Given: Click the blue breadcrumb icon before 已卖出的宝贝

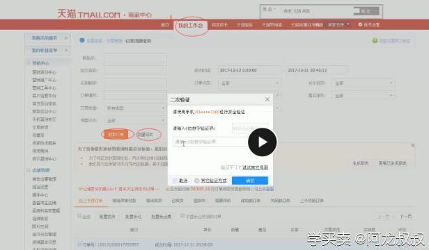Looking at the screenshot, I should click(x=81, y=40).
